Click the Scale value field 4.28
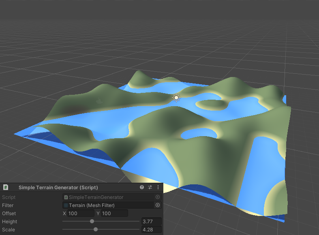Image resolution: width=319 pixels, height=235 pixels. pyautogui.click(x=152, y=229)
